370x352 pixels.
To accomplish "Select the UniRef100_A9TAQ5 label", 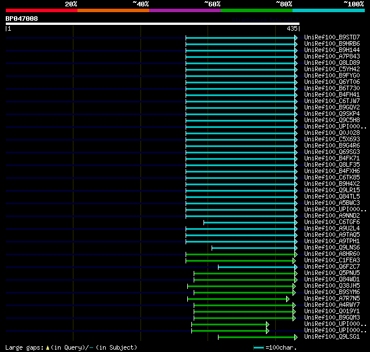I will pyautogui.click(x=332, y=235).
